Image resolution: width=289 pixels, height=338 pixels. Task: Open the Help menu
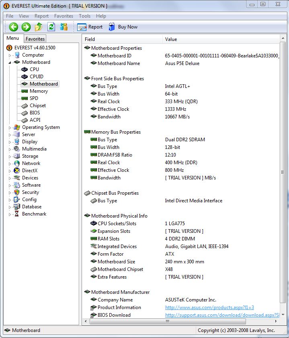101,16
